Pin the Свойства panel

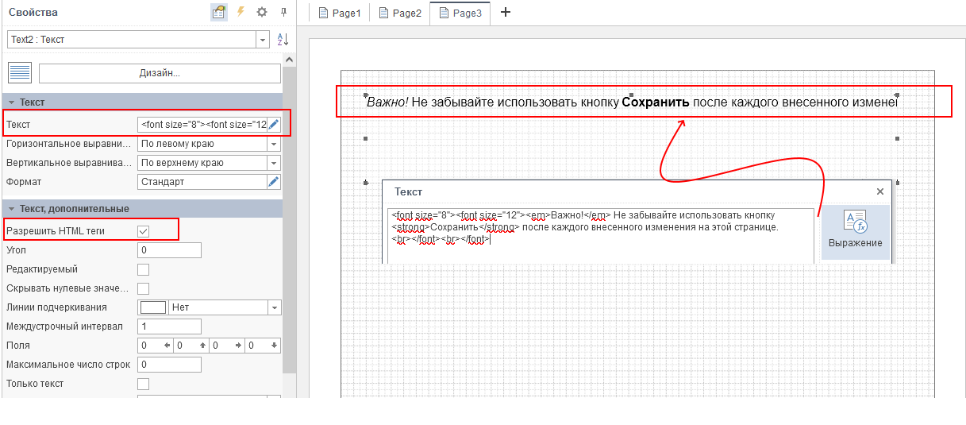[x=283, y=13]
